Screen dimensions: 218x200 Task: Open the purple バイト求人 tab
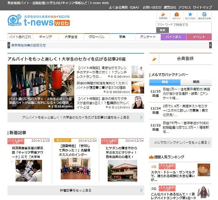tap(173, 37)
